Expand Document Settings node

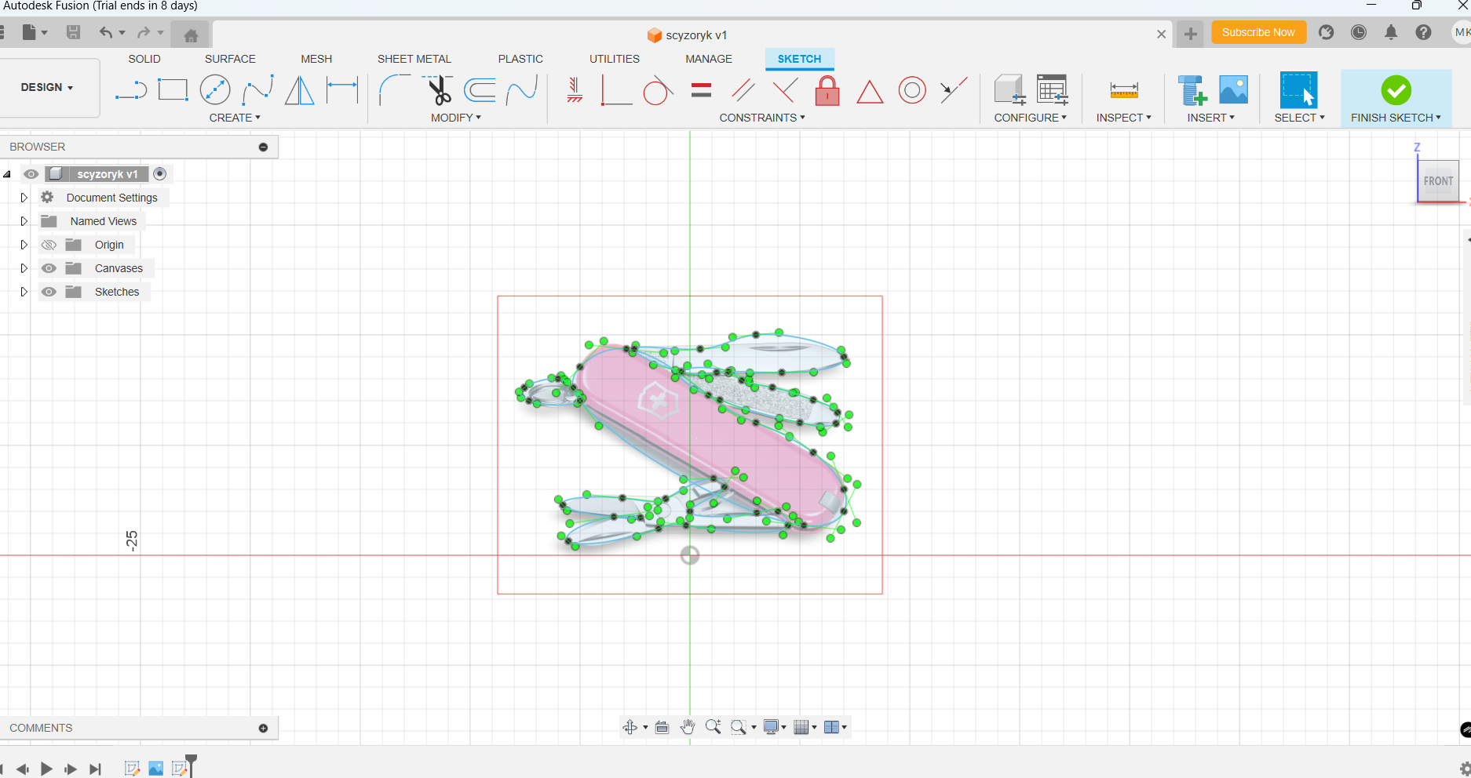pos(24,198)
